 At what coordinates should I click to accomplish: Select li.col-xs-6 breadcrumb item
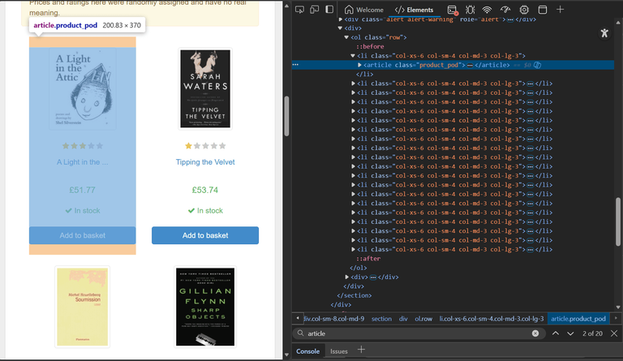click(492, 319)
